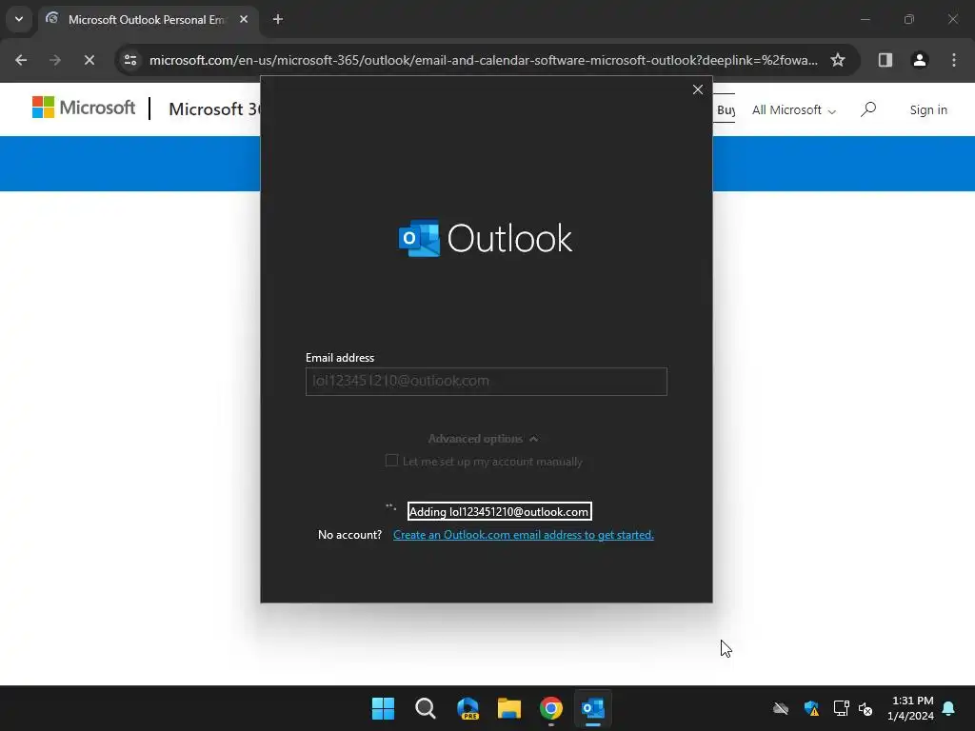Tick 'Let me set up my account manually'
The height and width of the screenshot is (731, 975).
click(x=391, y=461)
